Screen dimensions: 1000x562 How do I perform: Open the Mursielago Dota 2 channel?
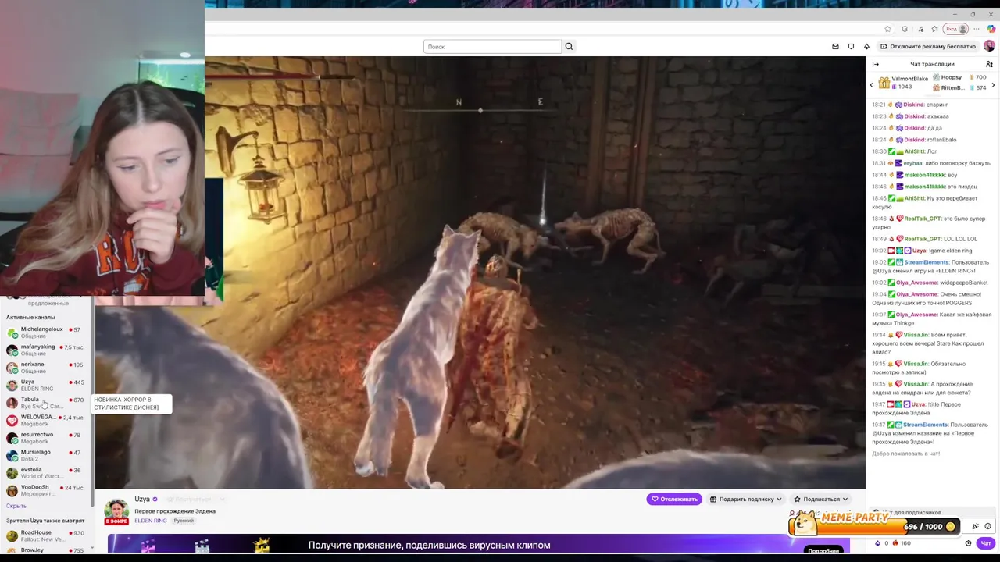[x=45, y=455]
